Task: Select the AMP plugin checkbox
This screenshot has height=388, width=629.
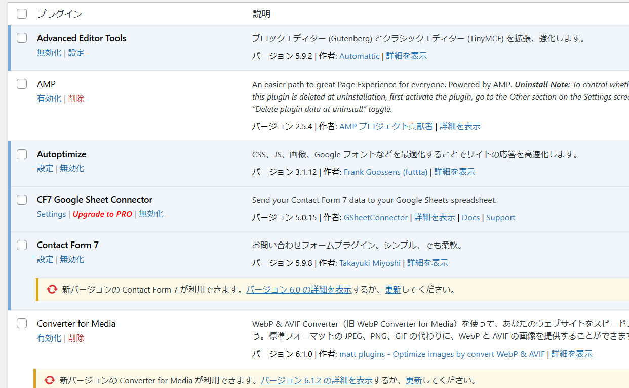Action: point(22,84)
